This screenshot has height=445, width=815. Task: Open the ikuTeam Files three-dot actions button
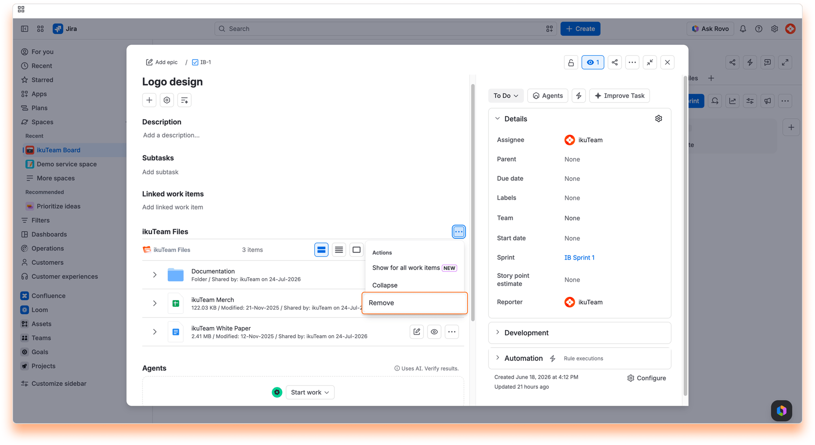click(x=458, y=232)
